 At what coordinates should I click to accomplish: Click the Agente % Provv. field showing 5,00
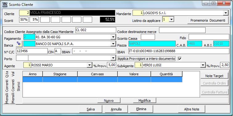[x=112, y=65]
